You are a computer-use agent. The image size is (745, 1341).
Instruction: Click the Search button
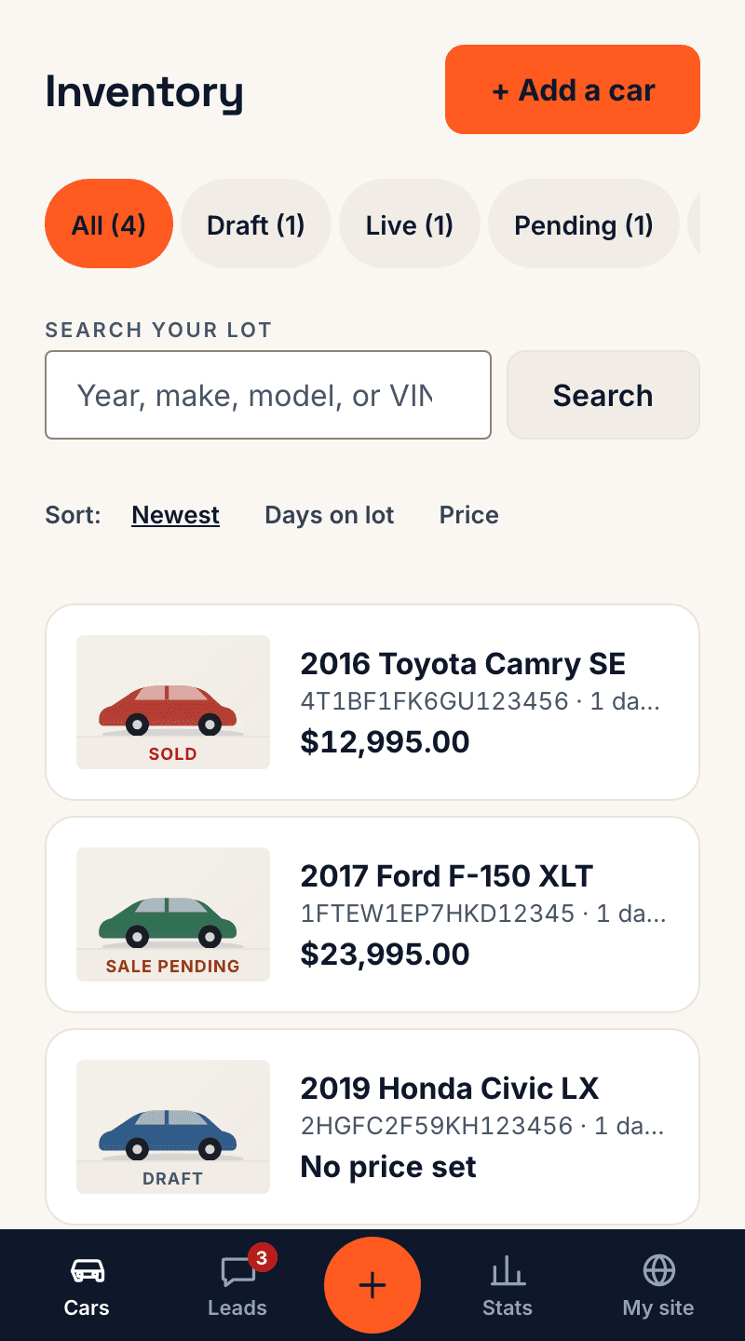(x=603, y=395)
